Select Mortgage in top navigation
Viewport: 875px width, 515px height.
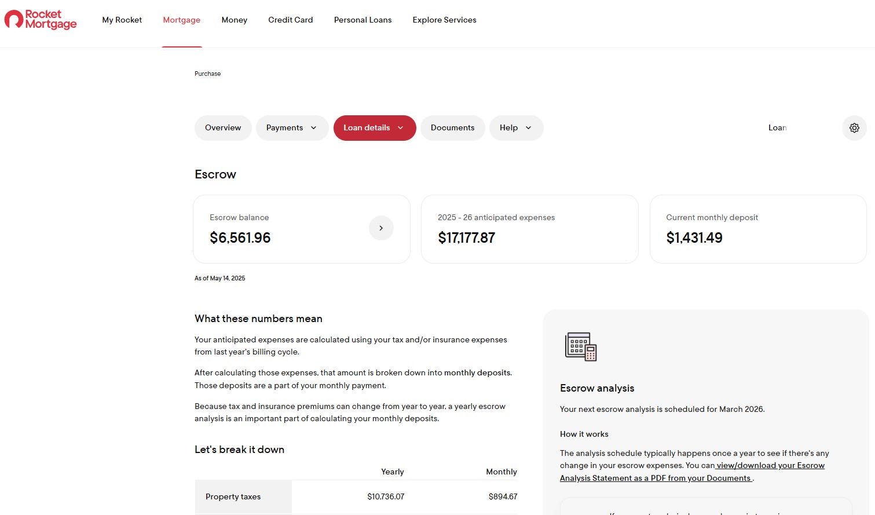181,20
